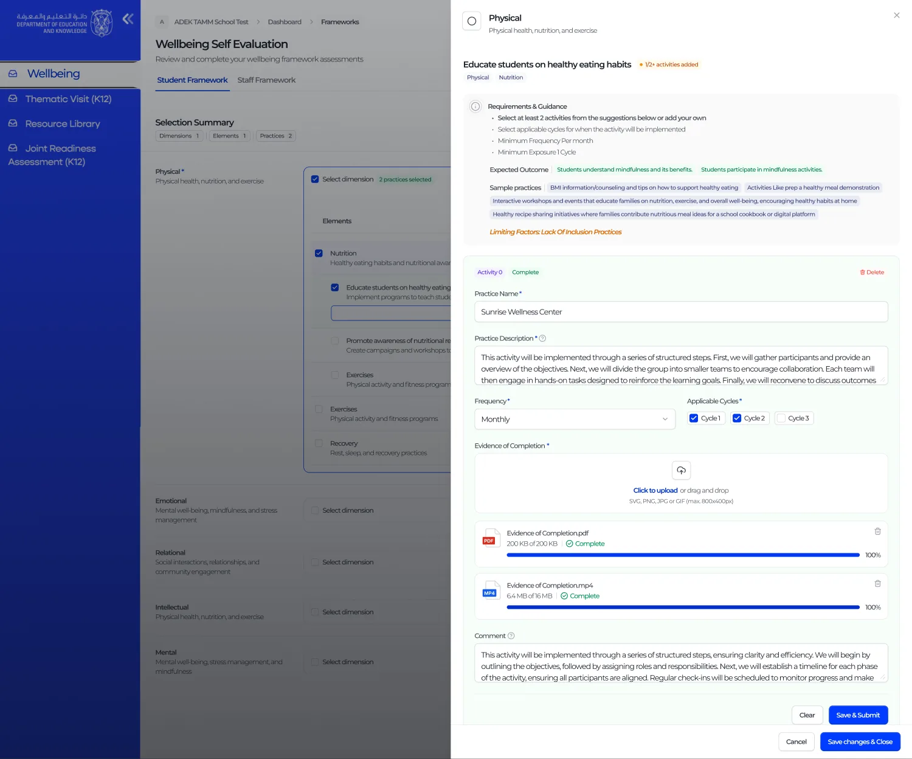Click the PDF file type icon
The height and width of the screenshot is (759, 912).
coord(490,538)
